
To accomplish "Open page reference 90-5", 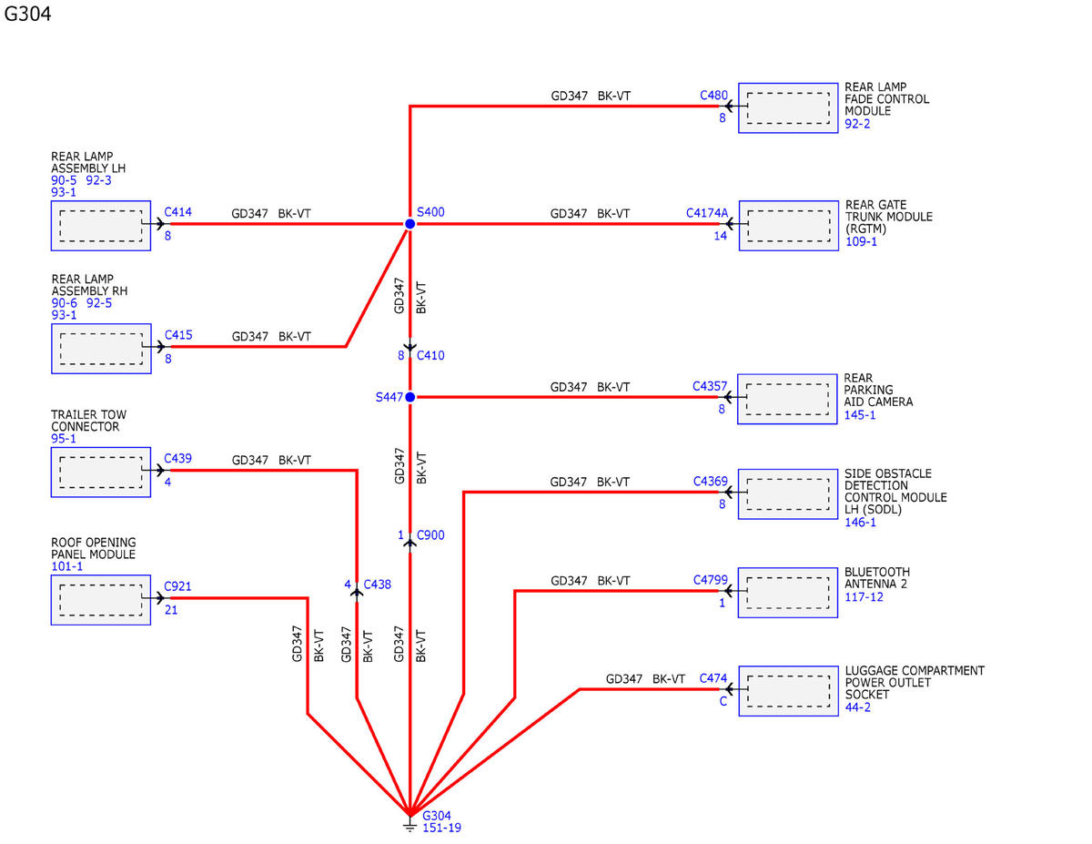I will point(64,181).
